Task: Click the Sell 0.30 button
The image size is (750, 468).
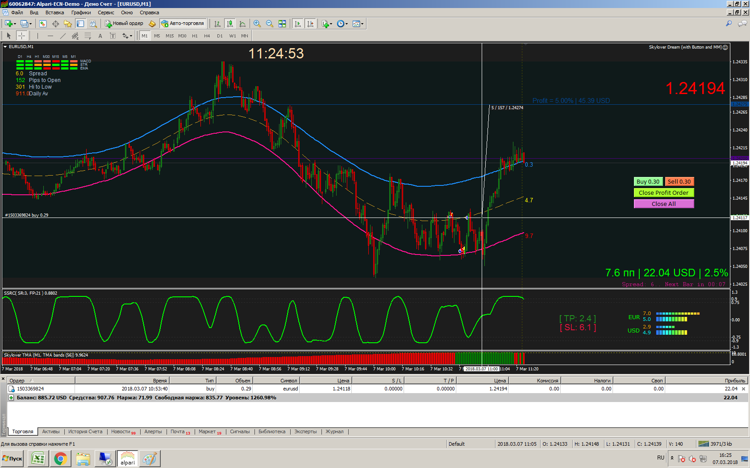Action: (x=679, y=181)
